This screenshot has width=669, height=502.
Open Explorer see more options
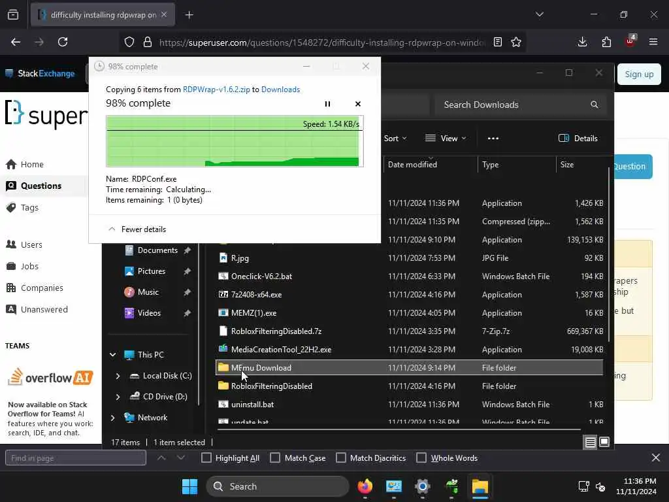click(x=493, y=139)
